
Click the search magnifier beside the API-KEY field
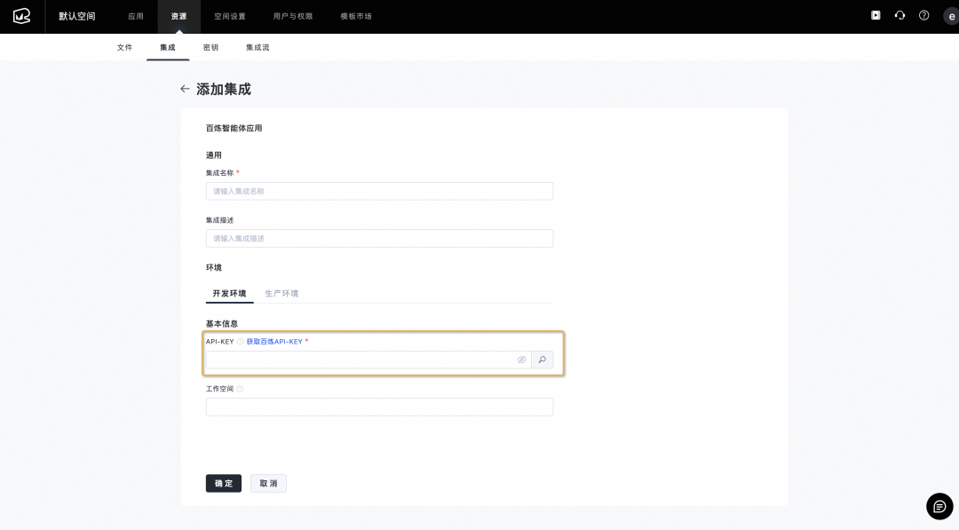pos(543,360)
